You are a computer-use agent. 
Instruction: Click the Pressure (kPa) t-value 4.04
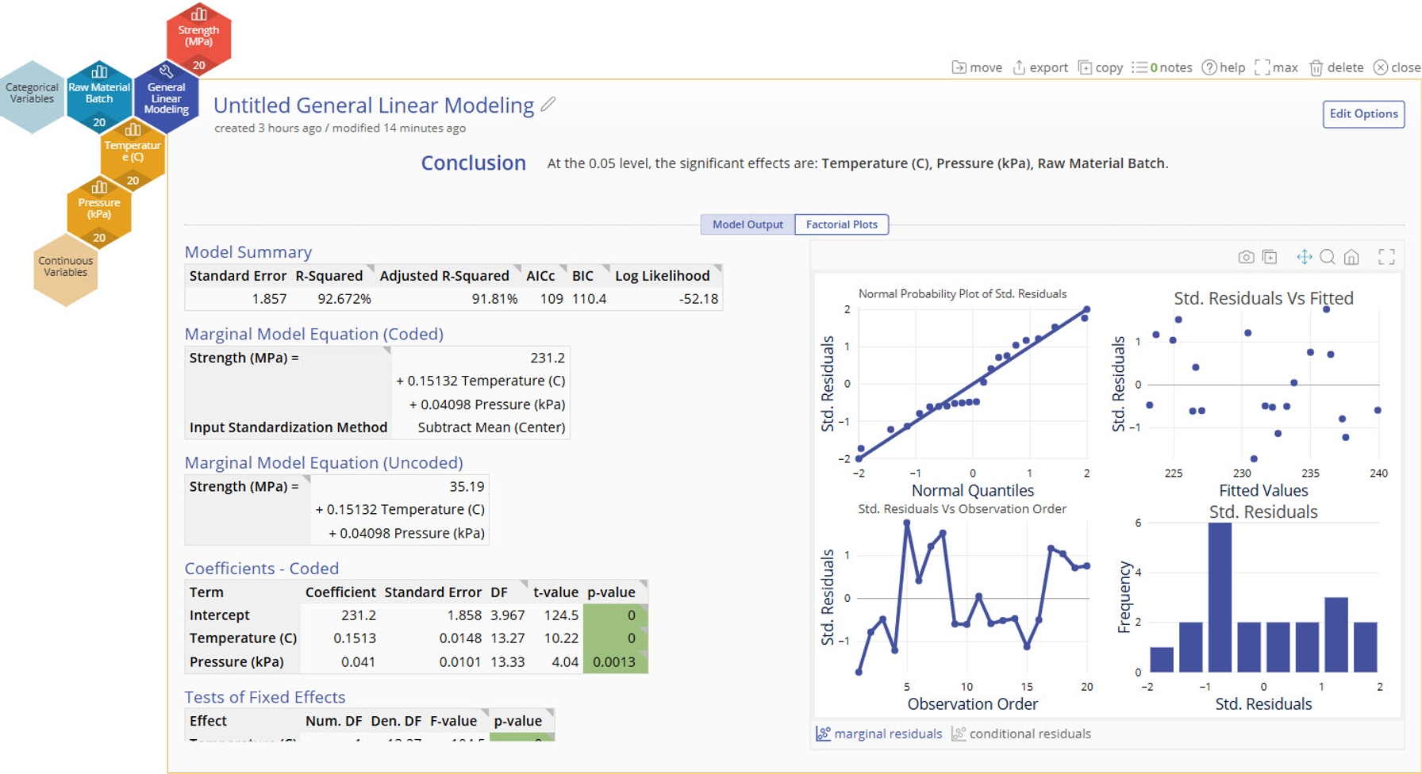(x=565, y=661)
